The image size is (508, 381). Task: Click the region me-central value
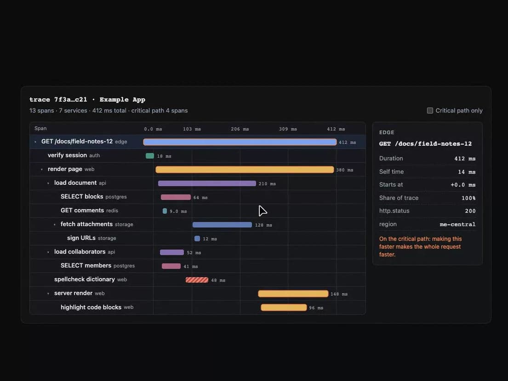coord(457,224)
